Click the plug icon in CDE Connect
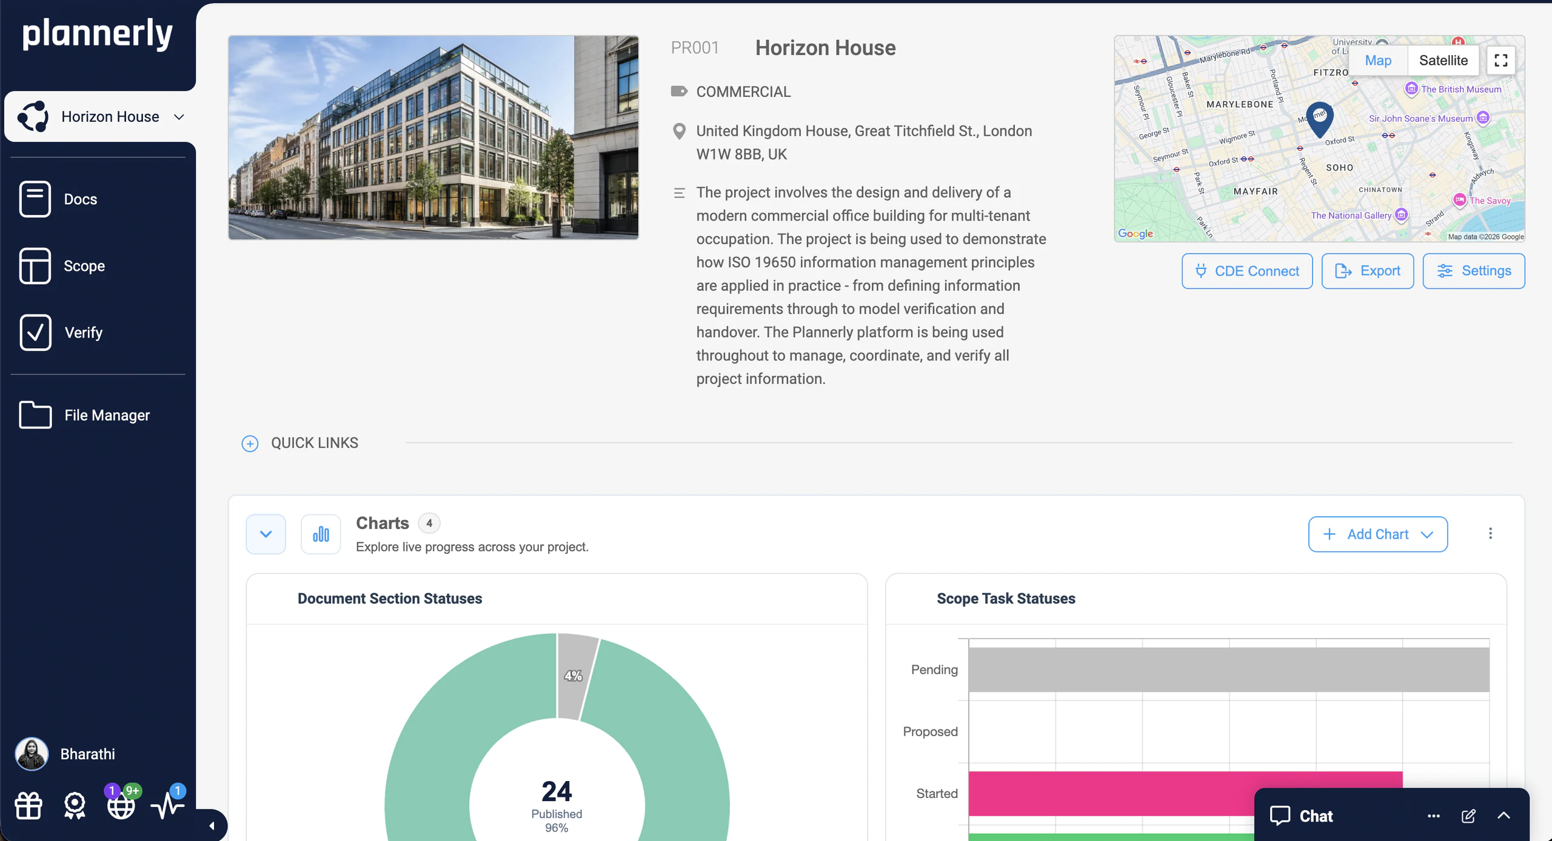The image size is (1552, 841). coord(1200,271)
